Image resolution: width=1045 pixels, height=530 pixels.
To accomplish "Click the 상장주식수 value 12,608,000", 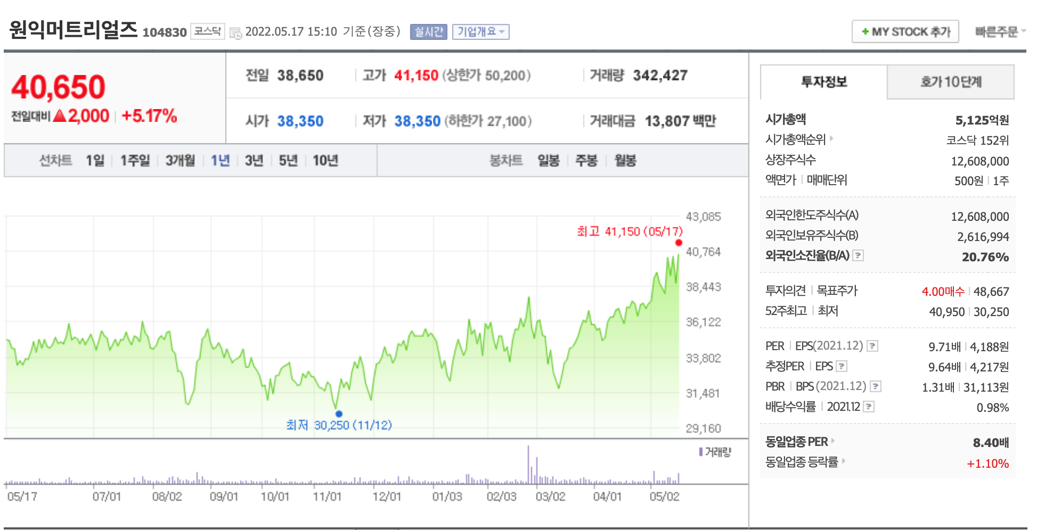I will click(980, 161).
